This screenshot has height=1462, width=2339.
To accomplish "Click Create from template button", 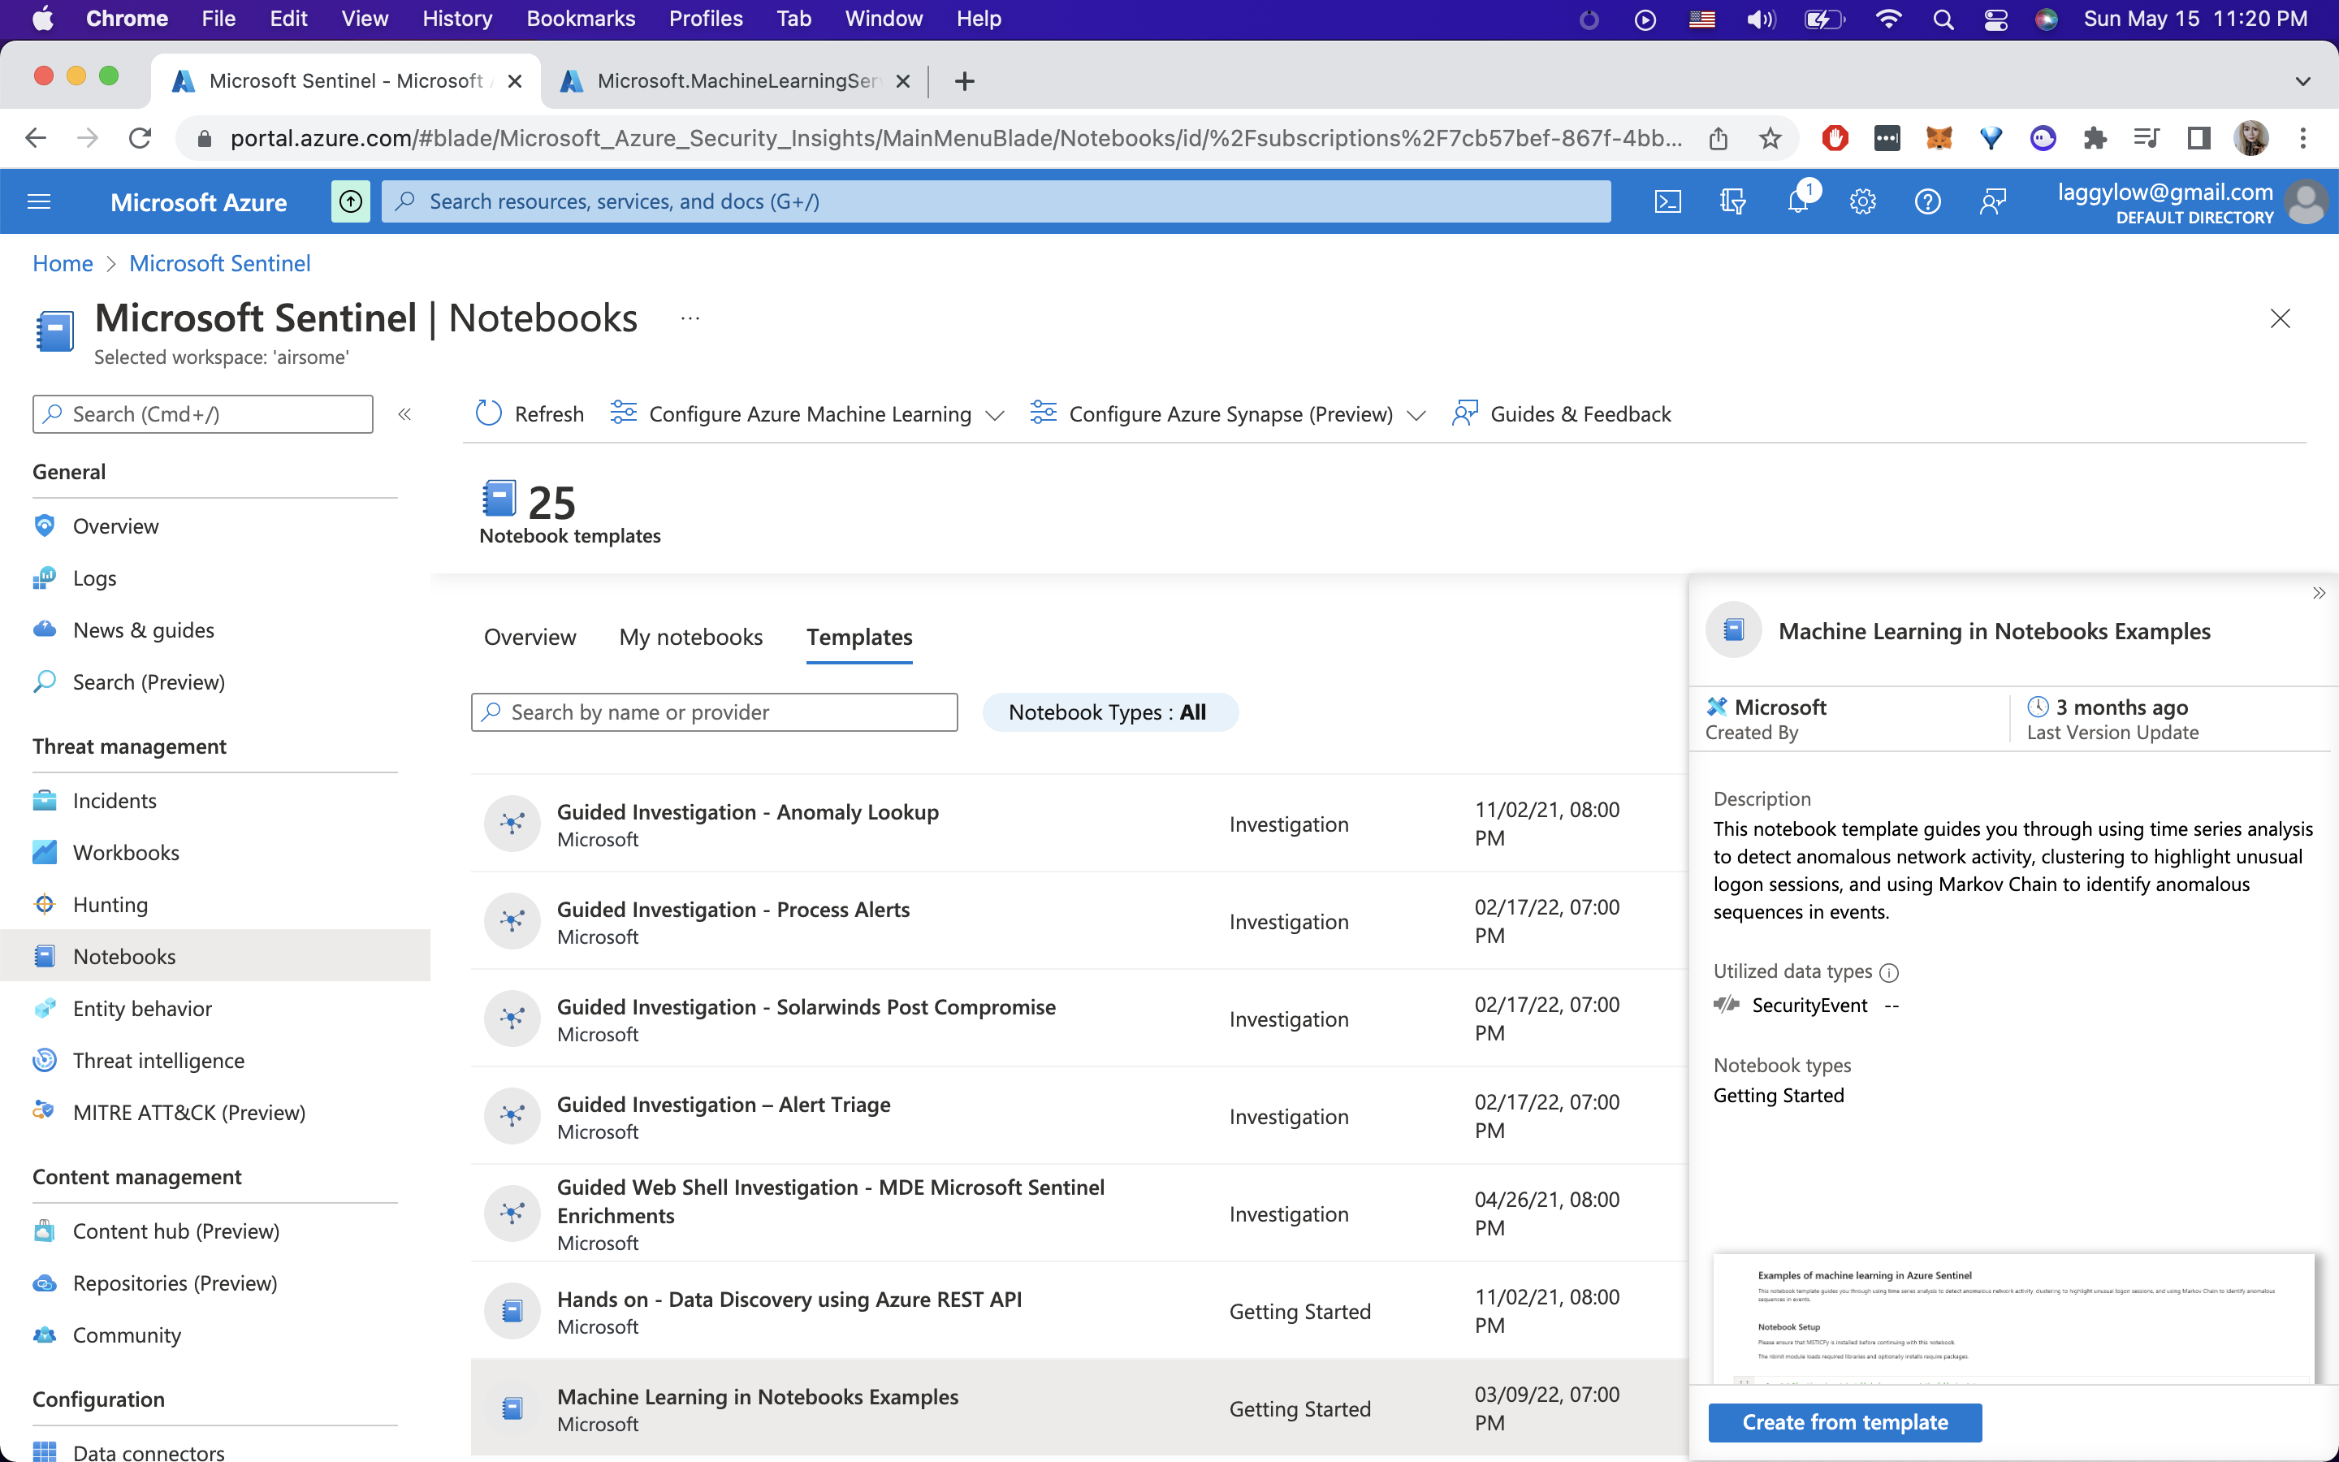I will (1844, 1422).
